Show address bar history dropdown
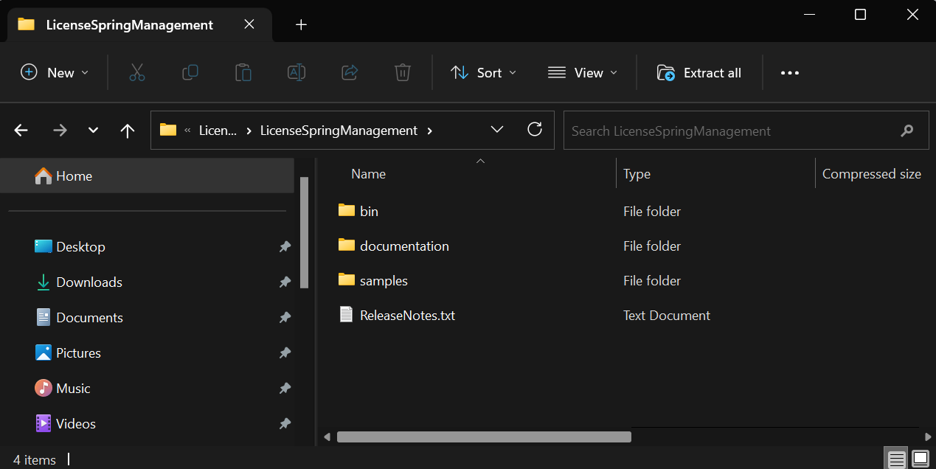This screenshot has height=469, width=936. point(497,130)
